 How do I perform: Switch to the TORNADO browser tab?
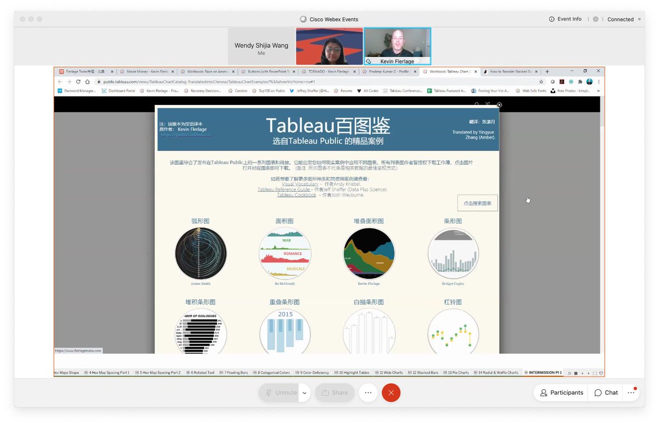pos(328,71)
